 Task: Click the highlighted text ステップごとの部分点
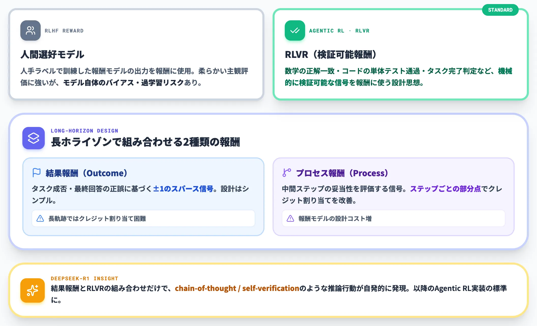point(445,189)
